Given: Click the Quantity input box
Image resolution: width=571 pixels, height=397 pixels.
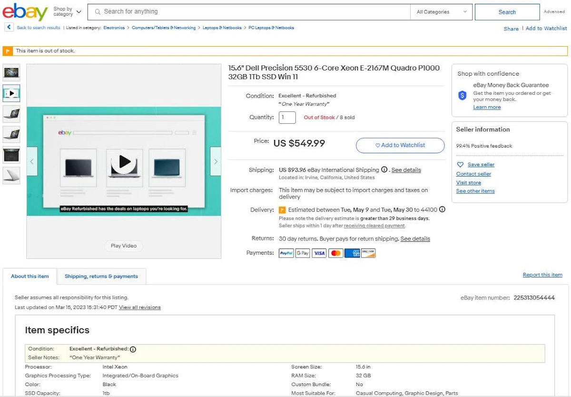Looking at the screenshot, I should pos(287,117).
